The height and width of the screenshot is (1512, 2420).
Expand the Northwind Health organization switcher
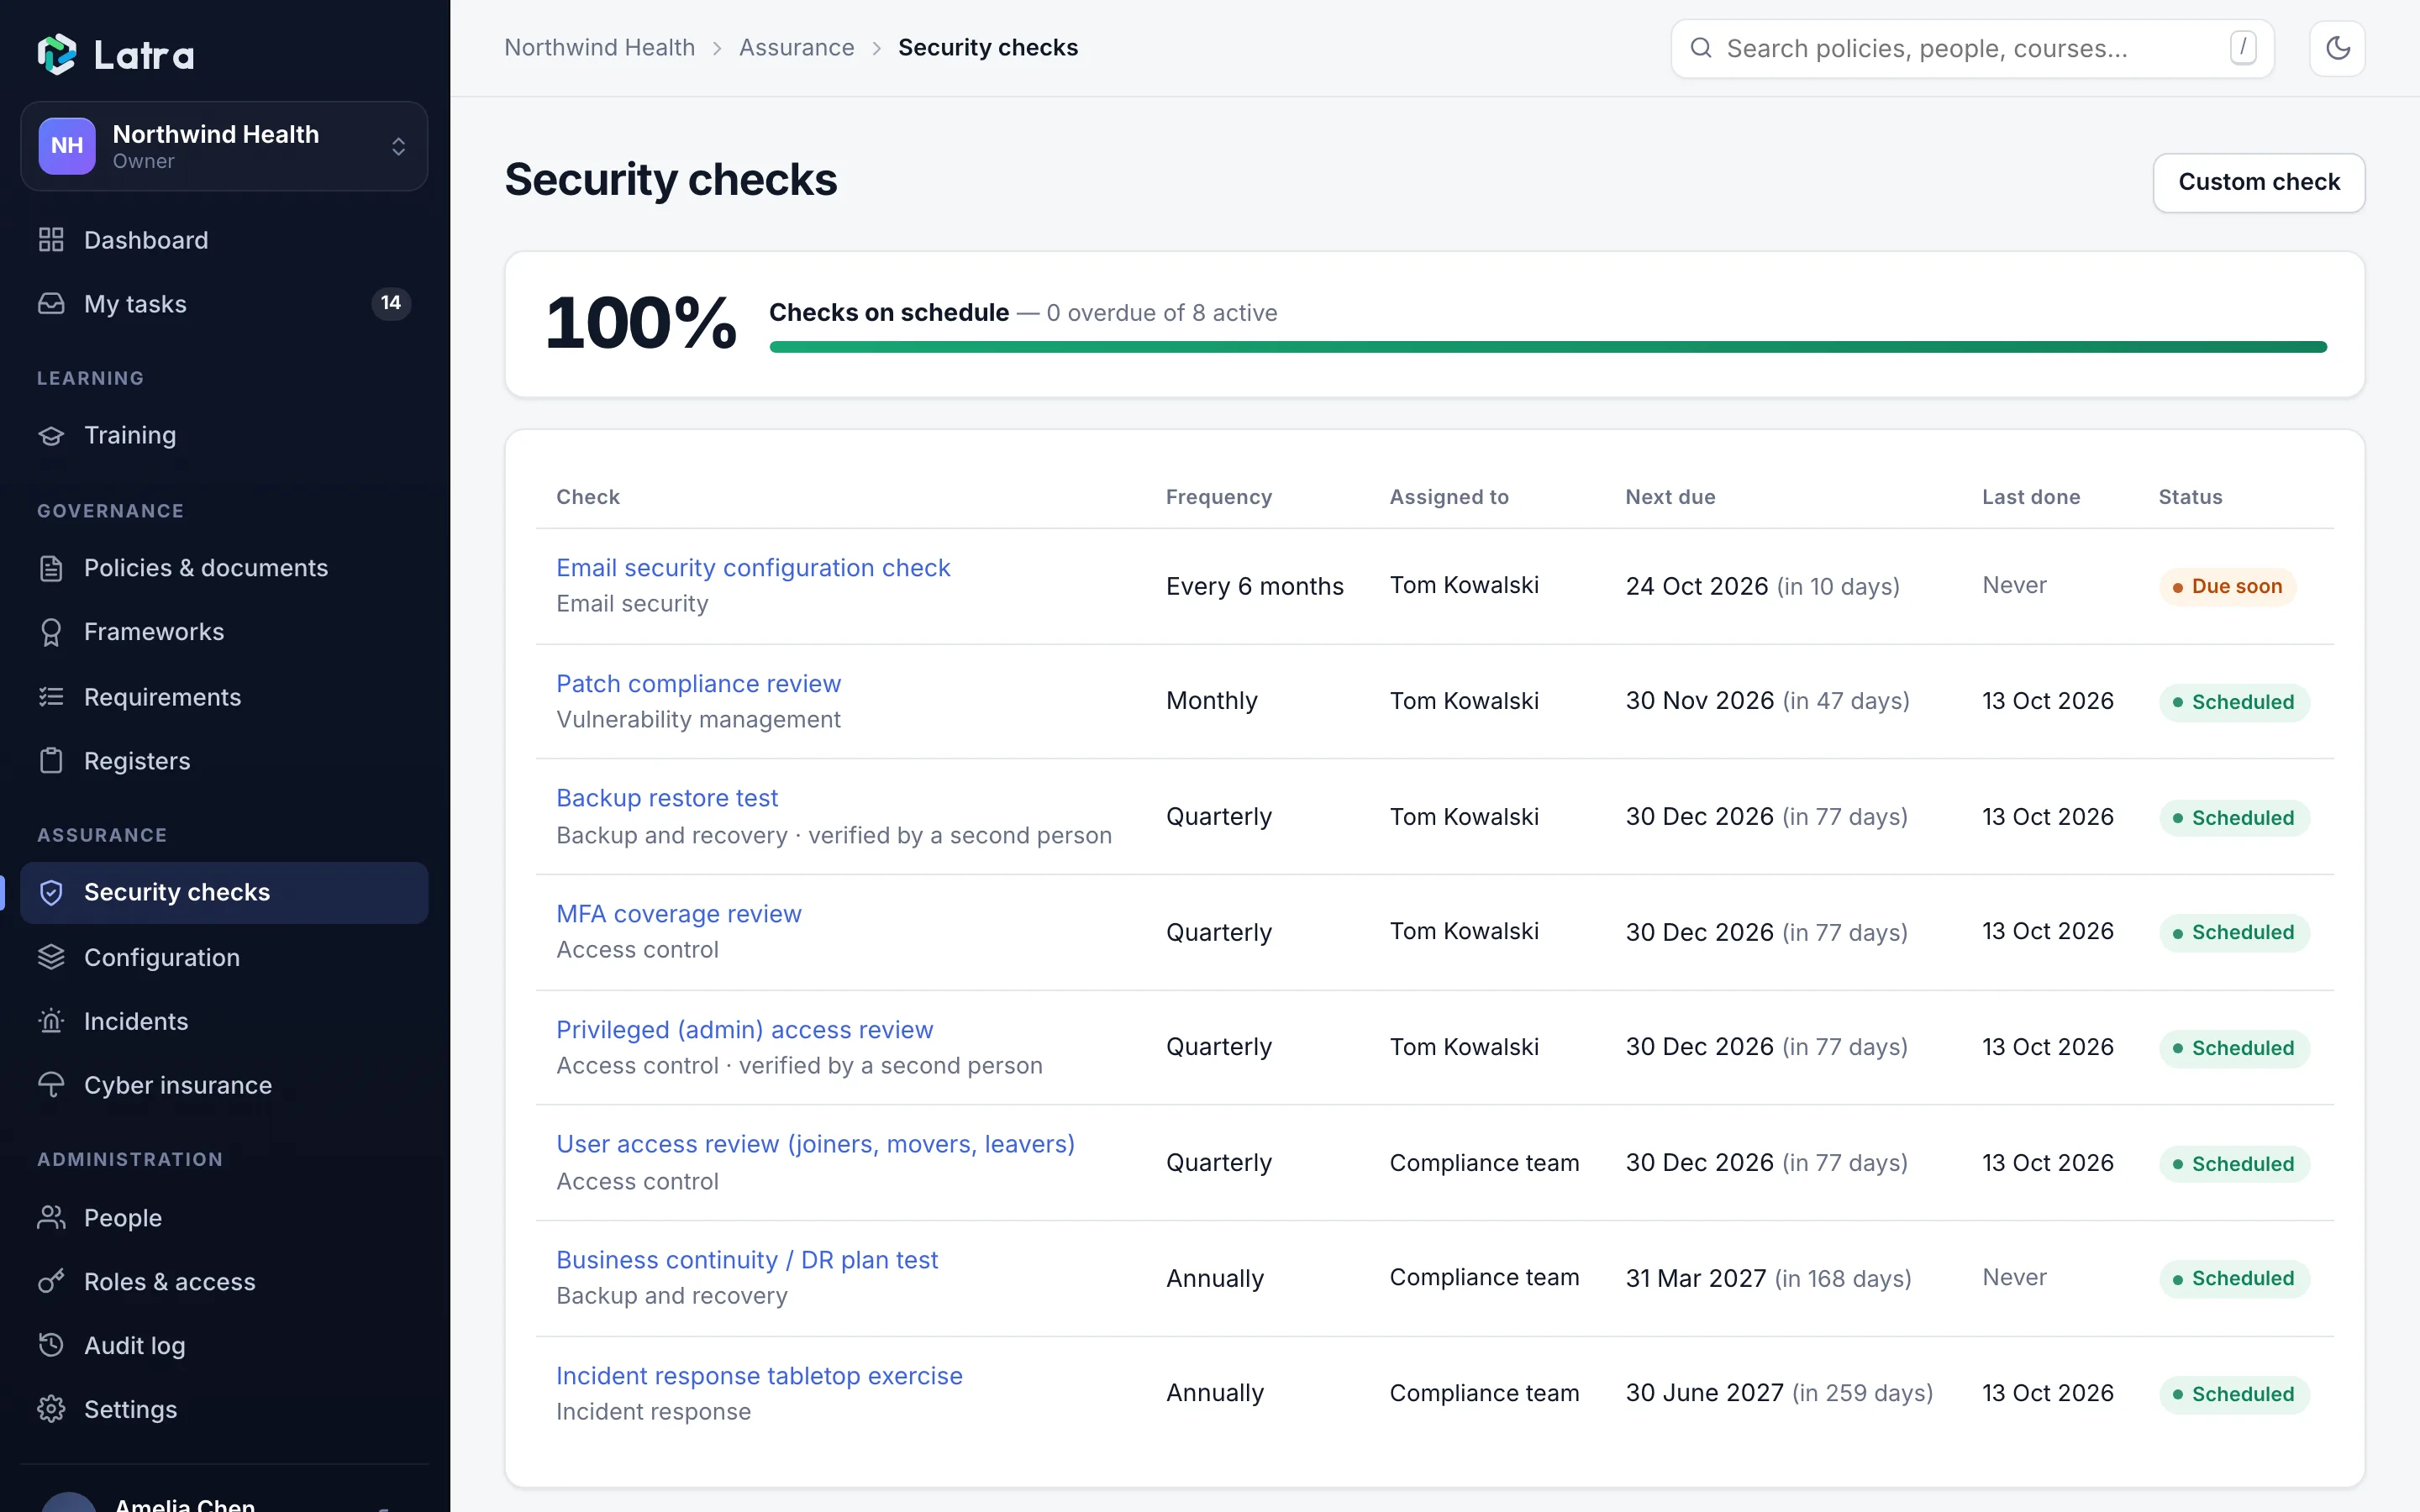click(x=224, y=146)
